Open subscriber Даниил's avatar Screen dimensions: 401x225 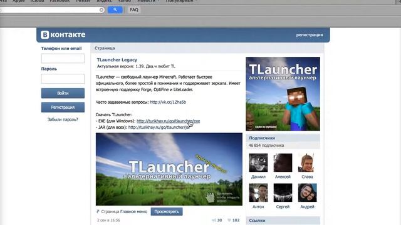[x=258, y=162]
